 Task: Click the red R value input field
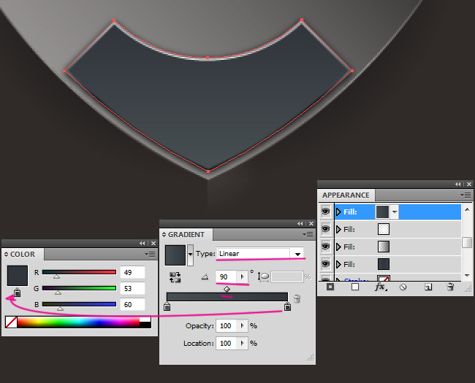(x=132, y=272)
